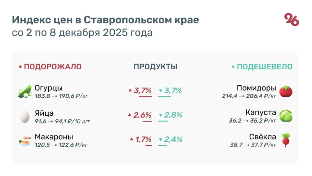Click the Помидоры product name
Screen dimensions: 312x176
pos(257,88)
